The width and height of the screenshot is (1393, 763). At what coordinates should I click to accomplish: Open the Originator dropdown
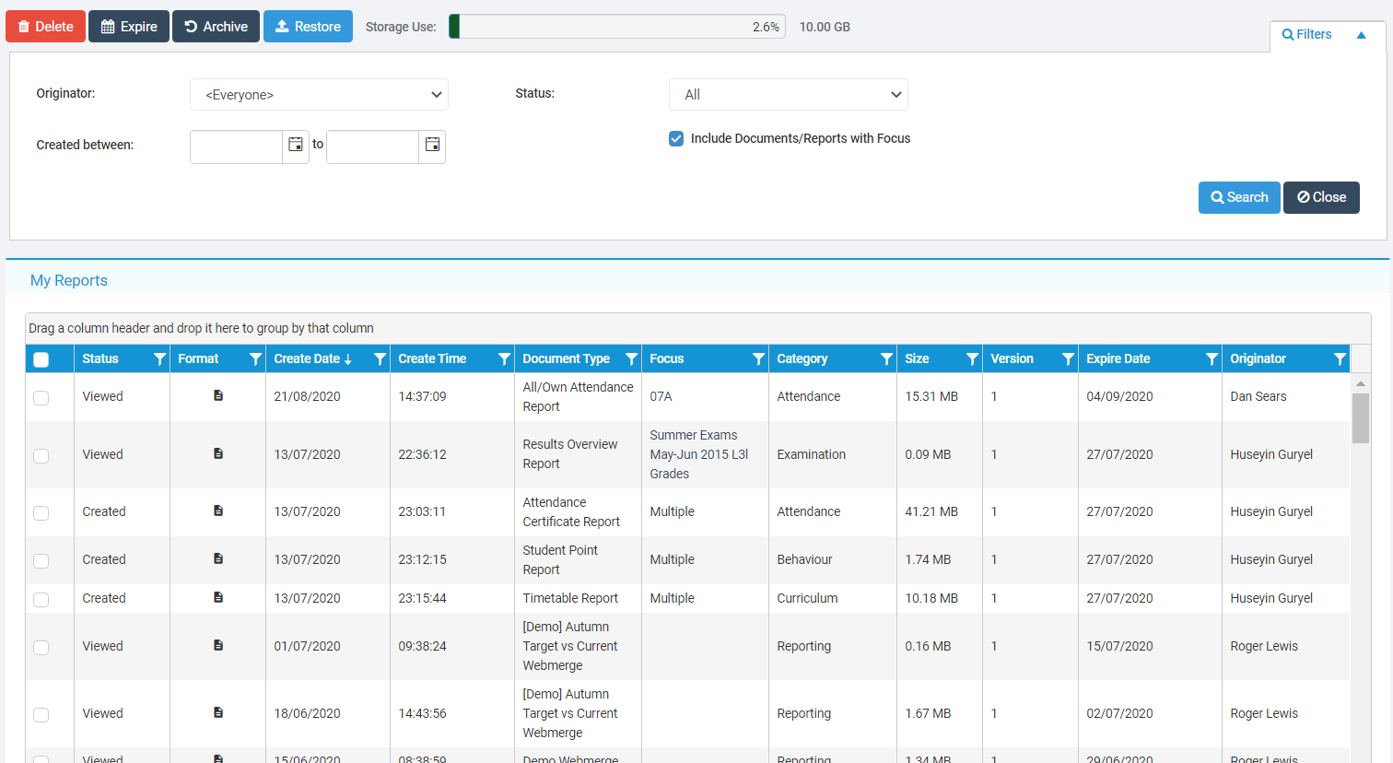tap(318, 94)
